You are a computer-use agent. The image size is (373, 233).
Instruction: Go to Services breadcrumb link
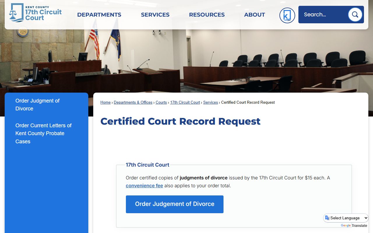pos(210,103)
